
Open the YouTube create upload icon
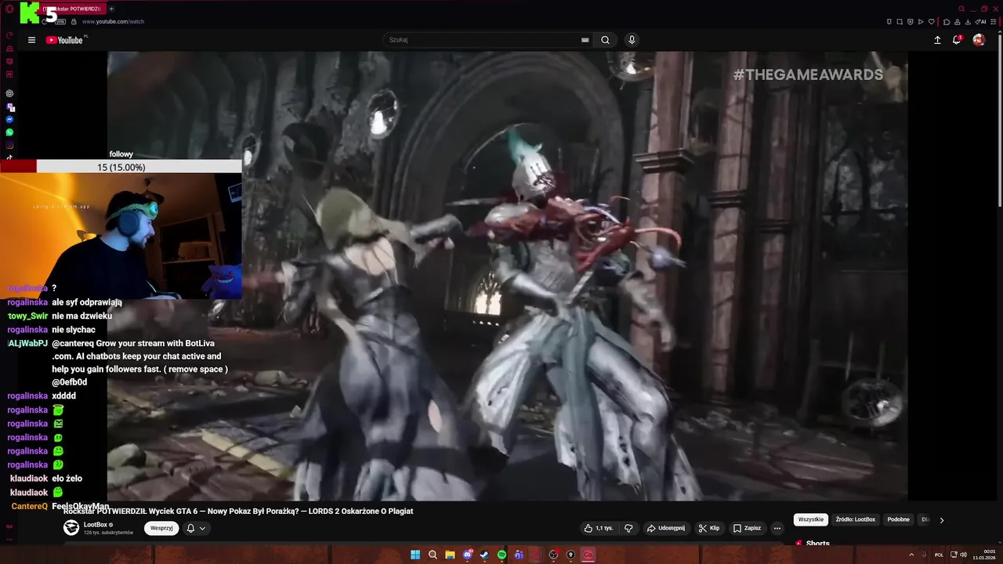pyautogui.click(x=937, y=40)
